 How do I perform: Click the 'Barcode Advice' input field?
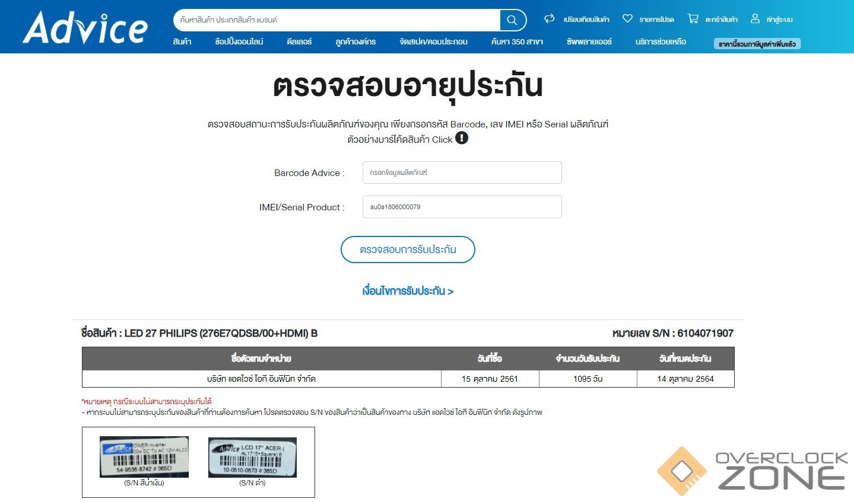point(462,172)
